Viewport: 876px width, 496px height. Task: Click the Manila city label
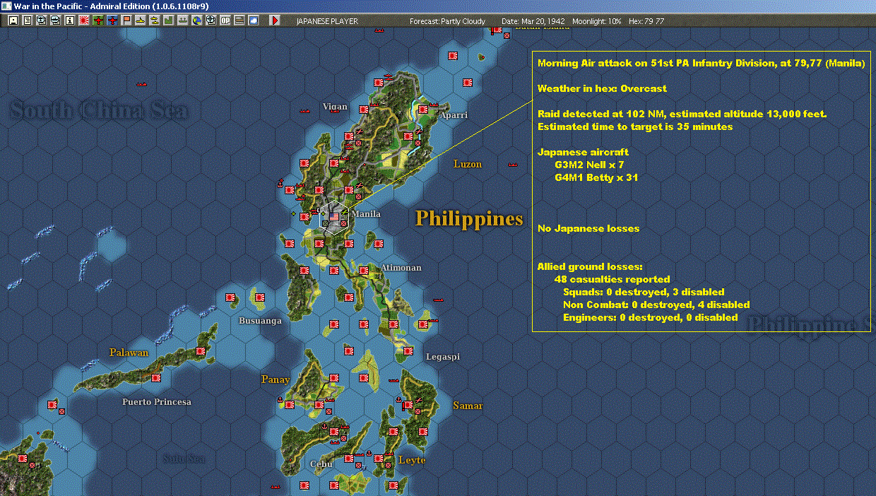(x=366, y=214)
